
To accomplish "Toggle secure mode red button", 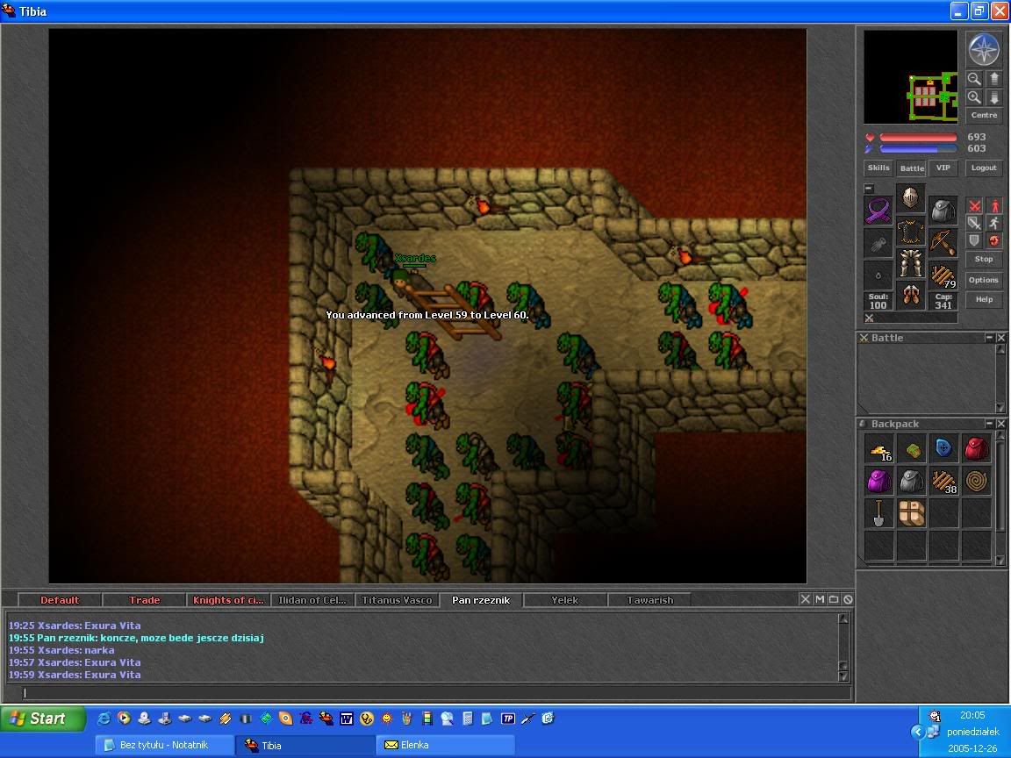I will 994,240.
